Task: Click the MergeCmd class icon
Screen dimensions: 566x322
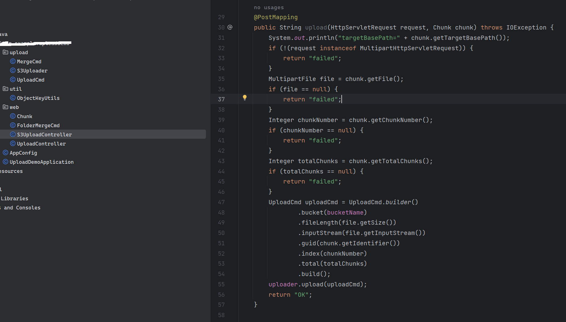Action: coord(13,61)
